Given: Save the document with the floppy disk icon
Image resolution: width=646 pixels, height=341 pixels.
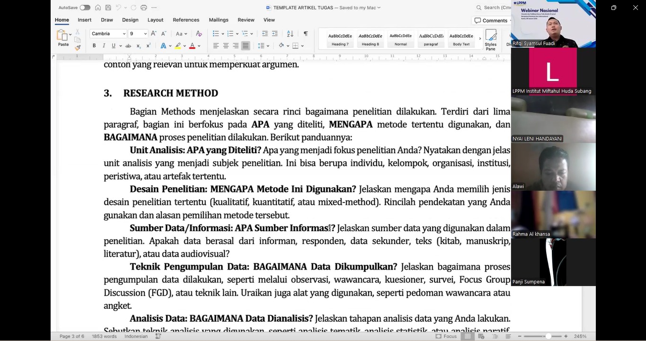Looking at the screenshot, I should 108,8.
